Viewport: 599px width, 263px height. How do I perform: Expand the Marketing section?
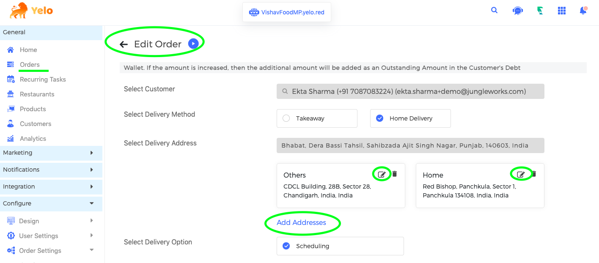coord(51,153)
